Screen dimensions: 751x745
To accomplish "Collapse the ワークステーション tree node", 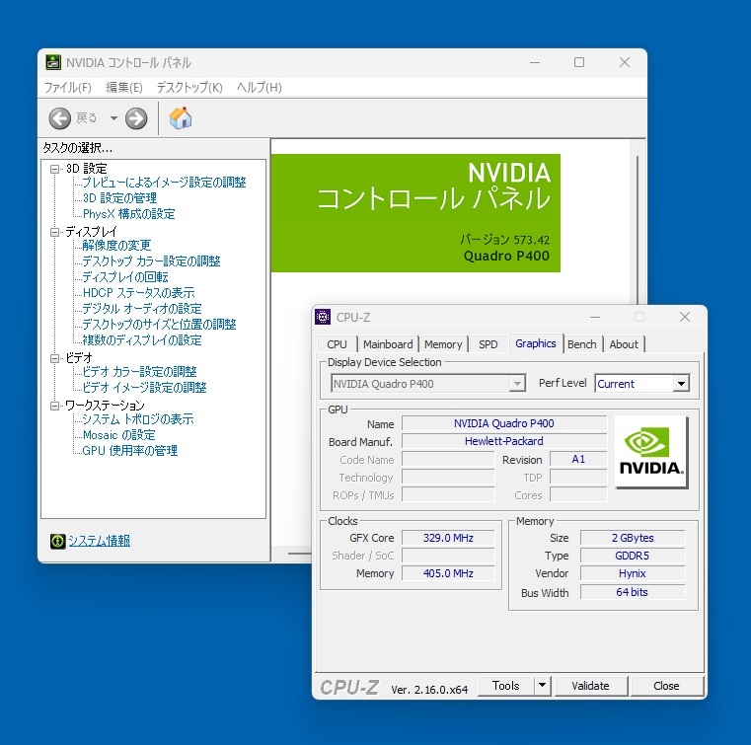I will click(55, 406).
